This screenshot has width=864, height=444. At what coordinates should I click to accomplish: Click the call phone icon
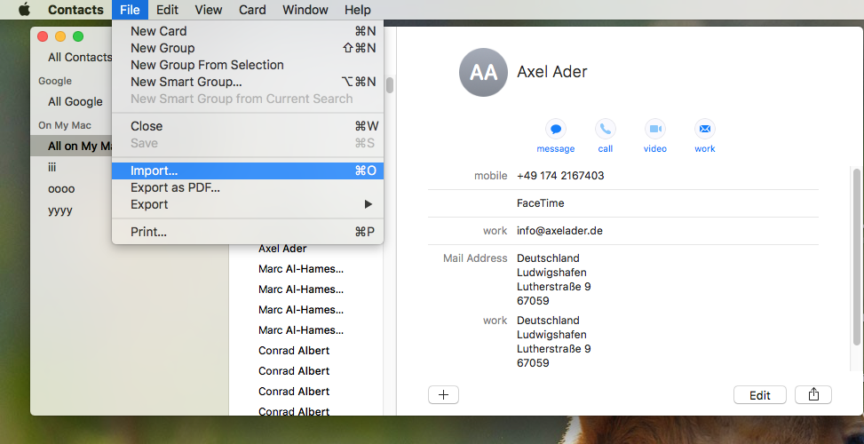click(605, 129)
